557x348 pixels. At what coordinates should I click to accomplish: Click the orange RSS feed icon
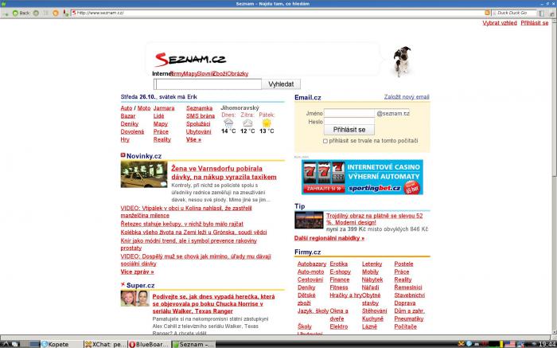coord(487,13)
